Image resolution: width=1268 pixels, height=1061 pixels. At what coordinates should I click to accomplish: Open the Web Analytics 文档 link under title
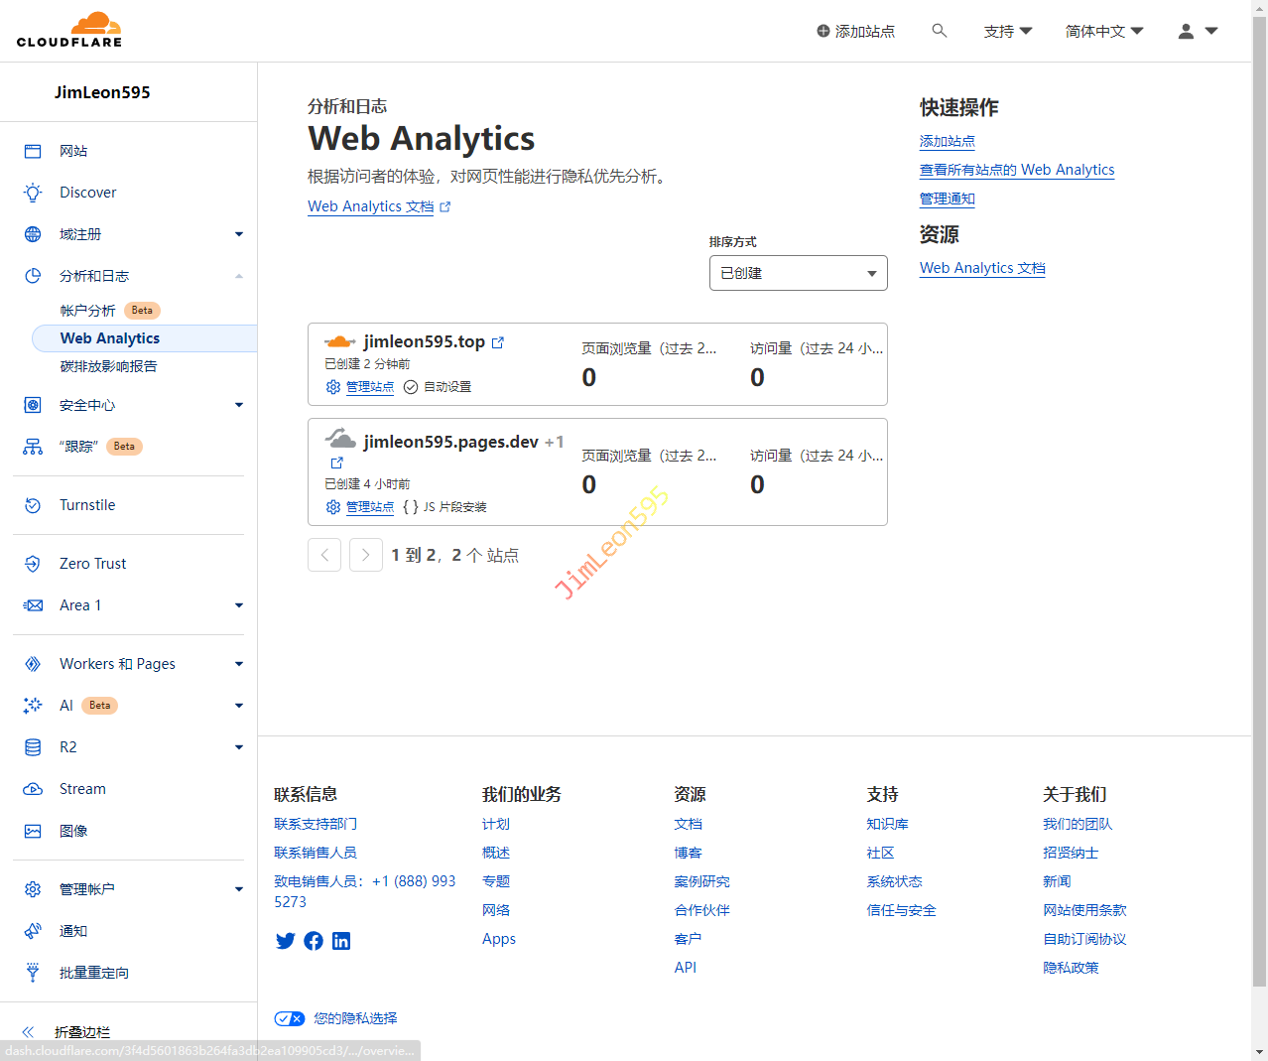(x=371, y=206)
